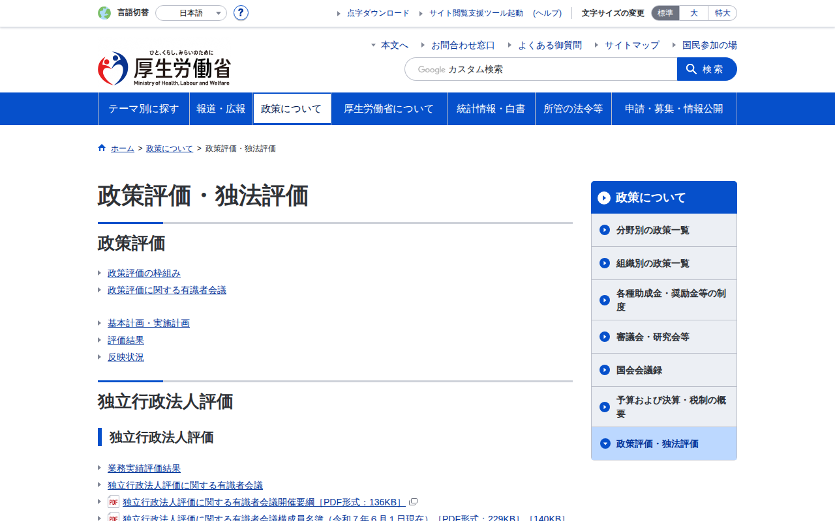Click the circle arrow icon beside 組織別の政策一覧
Viewport: 835px width, 521px height.
[605, 263]
